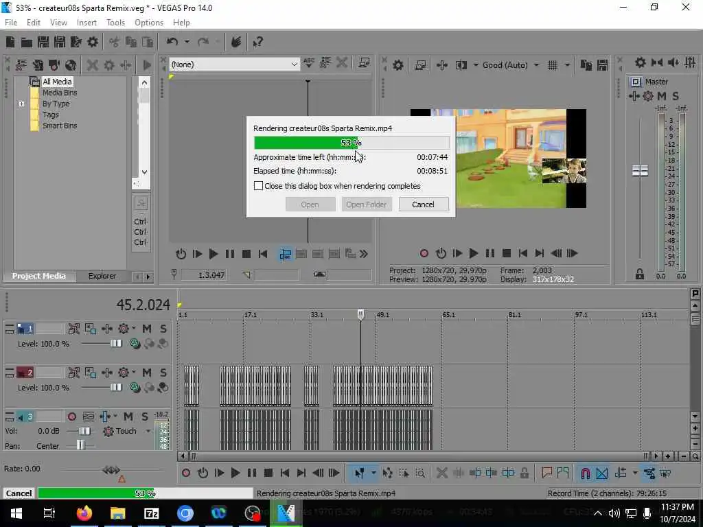The width and height of the screenshot is (703, 527).
Task: Mute video track 1
Action: [x=147, y=329]
